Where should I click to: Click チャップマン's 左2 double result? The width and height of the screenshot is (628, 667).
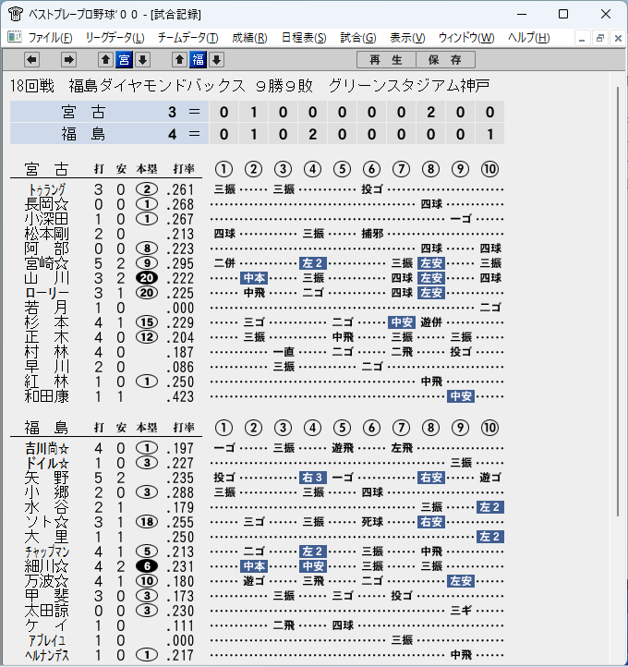313,552
